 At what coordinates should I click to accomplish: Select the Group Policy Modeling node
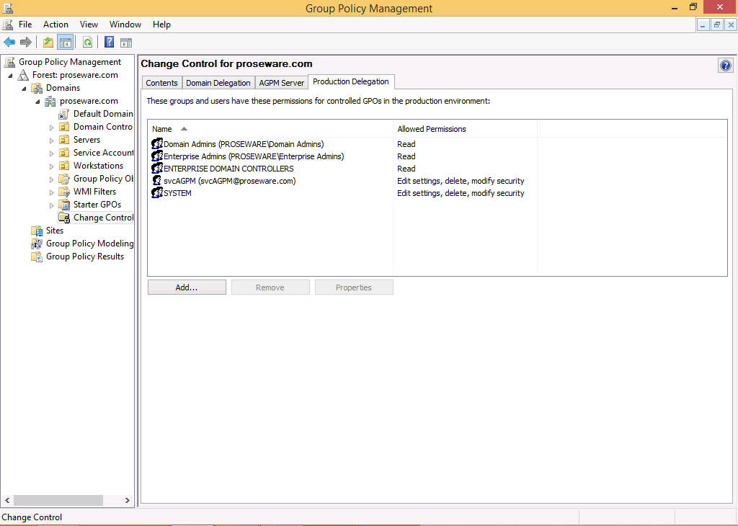click(x=89, y=244)
